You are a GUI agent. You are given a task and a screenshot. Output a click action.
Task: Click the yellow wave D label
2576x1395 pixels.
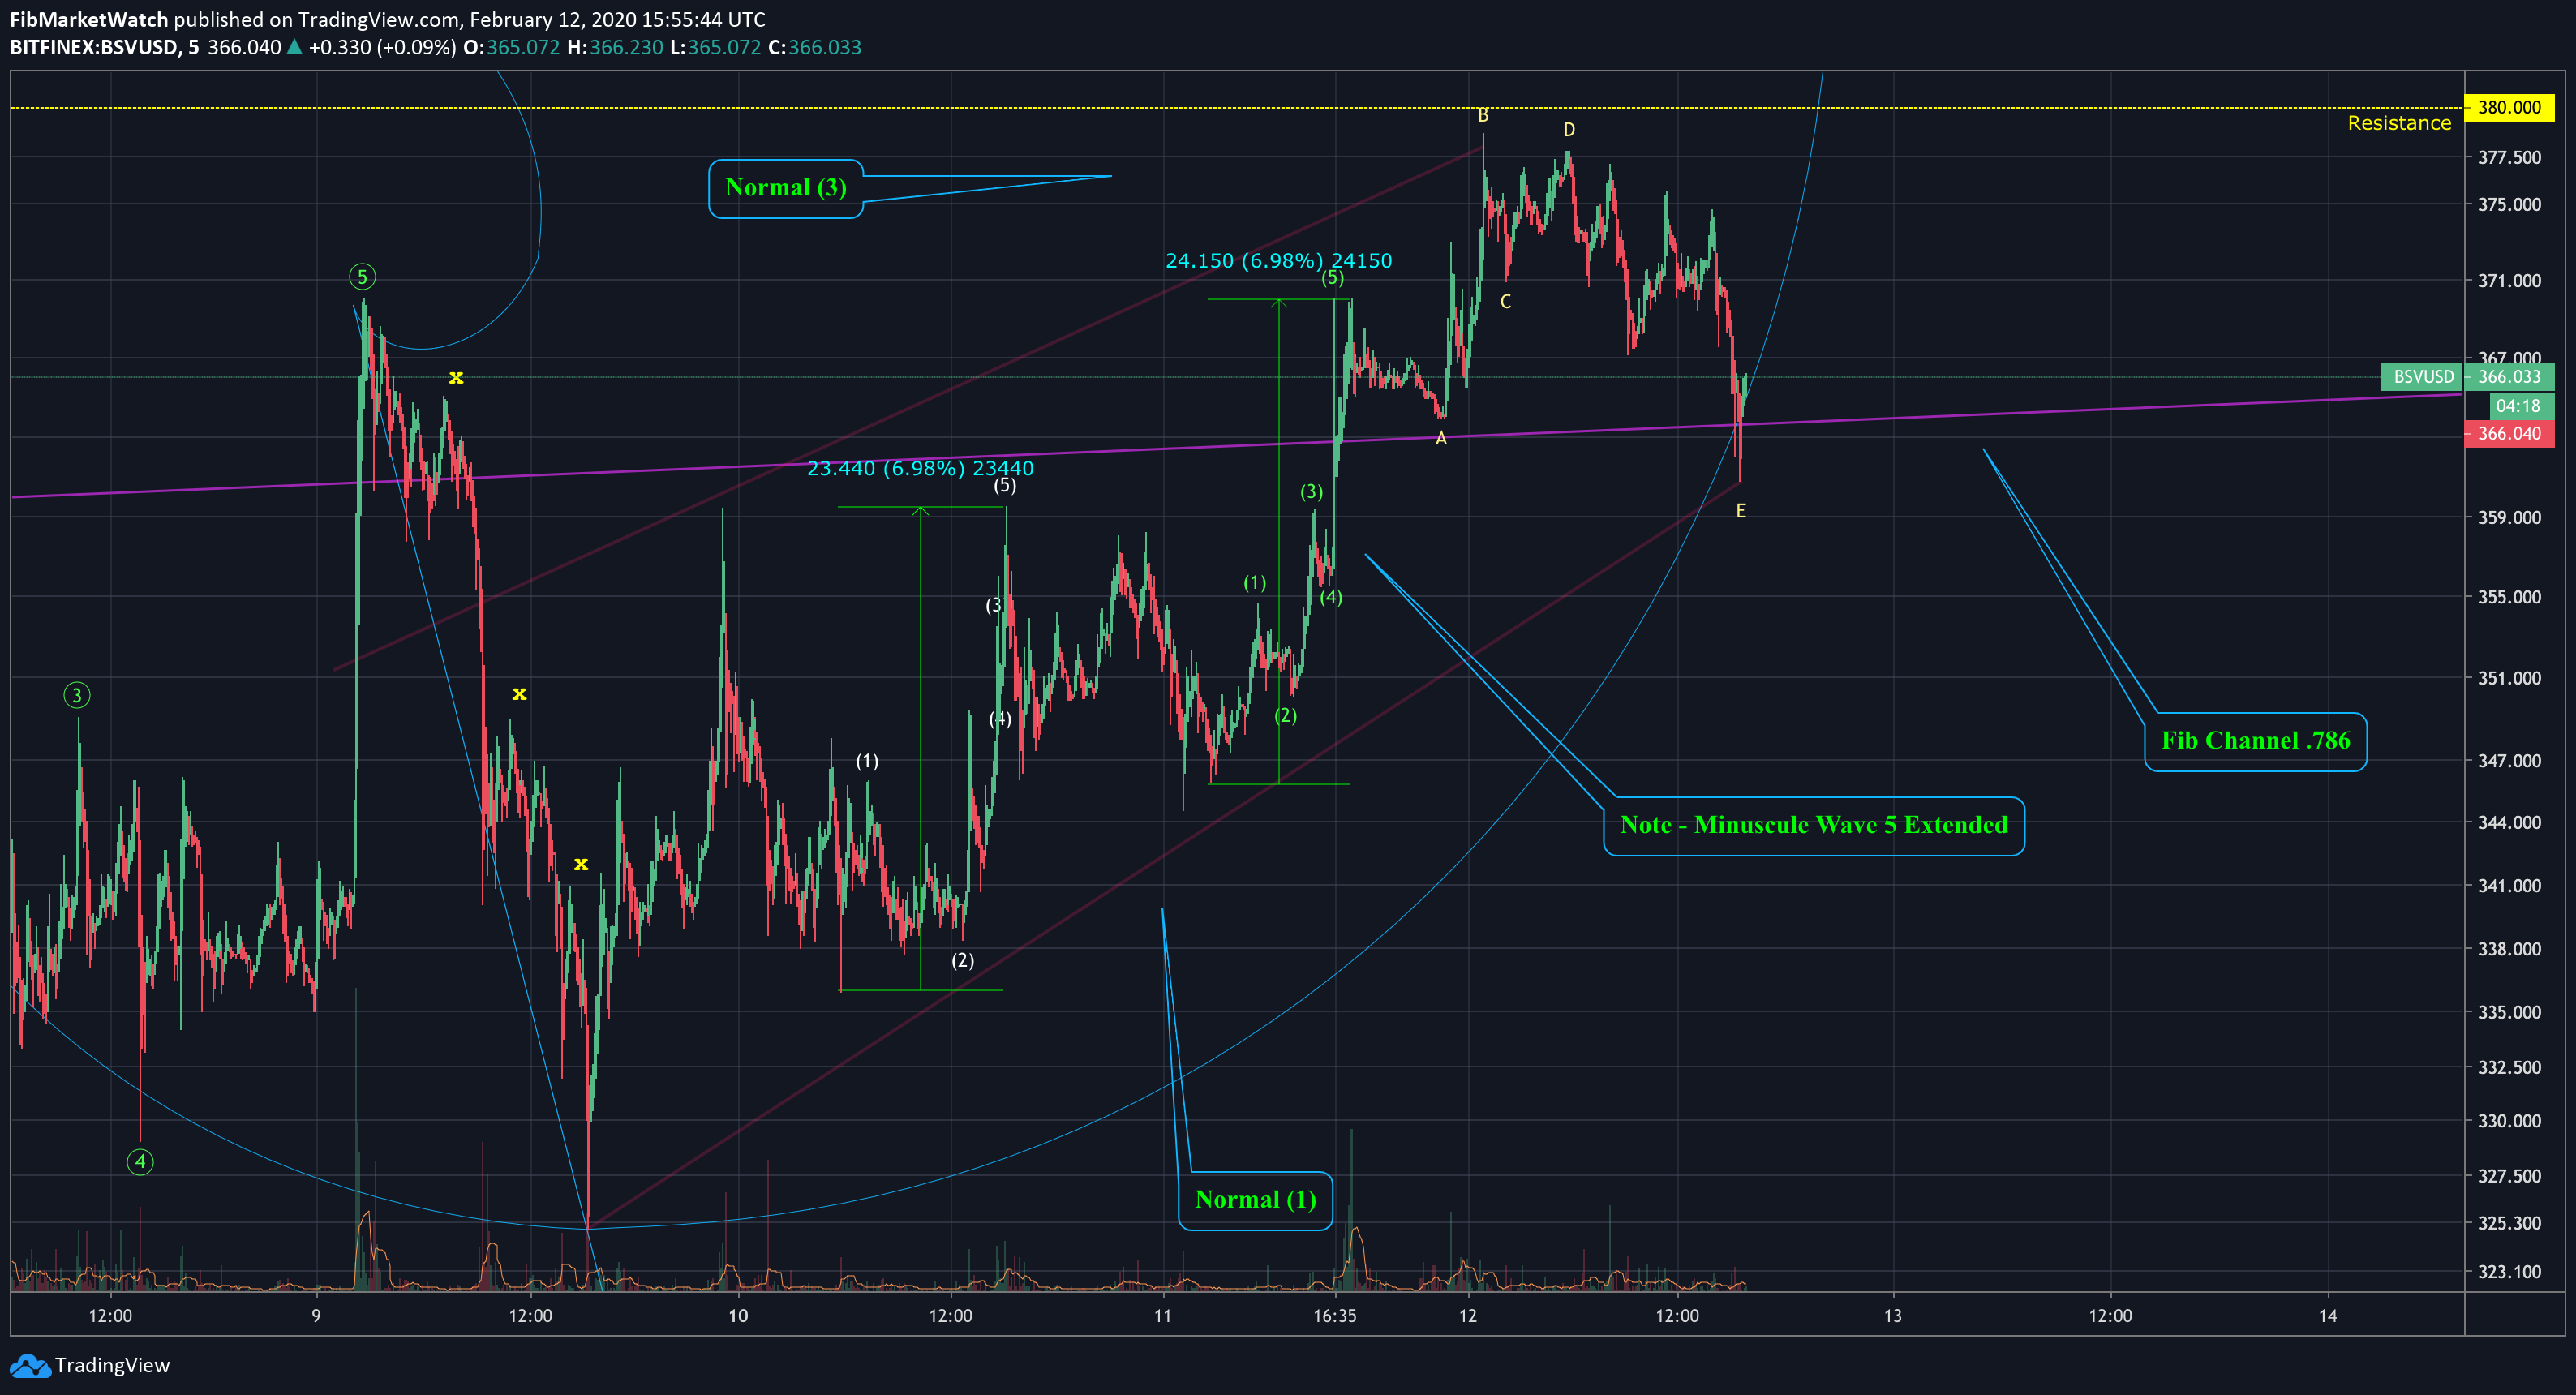[1569, 130]
